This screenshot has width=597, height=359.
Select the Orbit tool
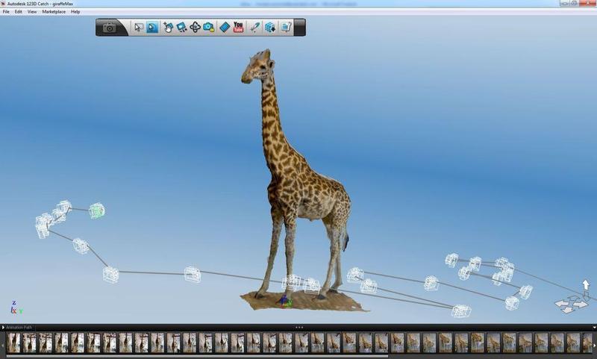pyautogui.click(x=195, y=27)
